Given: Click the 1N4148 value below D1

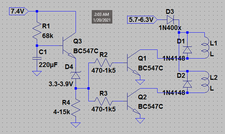Looking at the screenshot, I should (174, 58).
